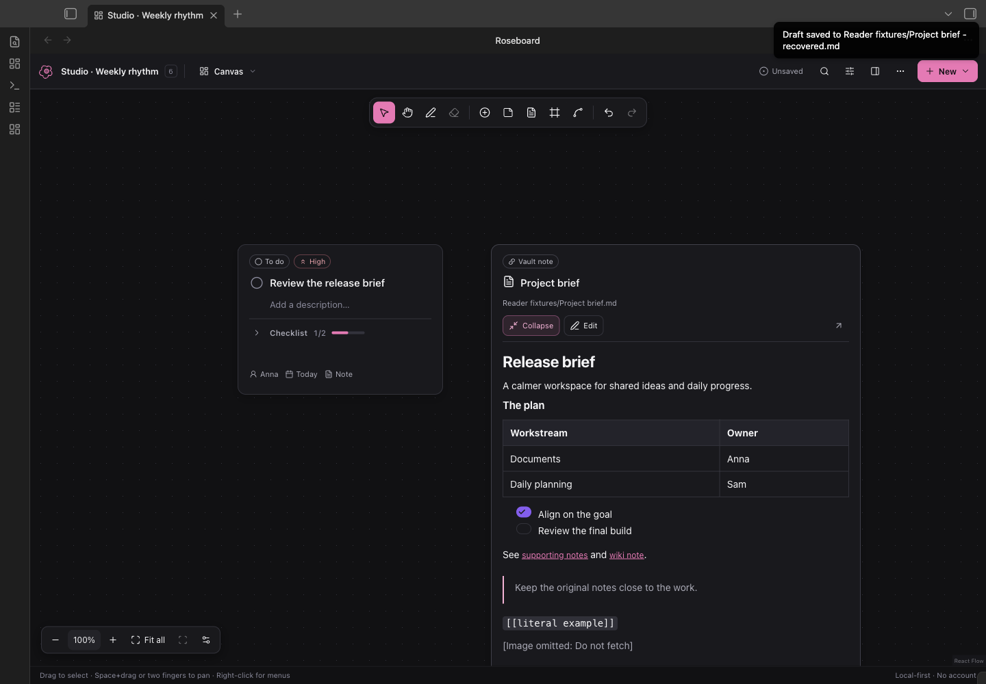Check 'Review the final build' item
Screen dimensions: 986x684
point(524,529)
